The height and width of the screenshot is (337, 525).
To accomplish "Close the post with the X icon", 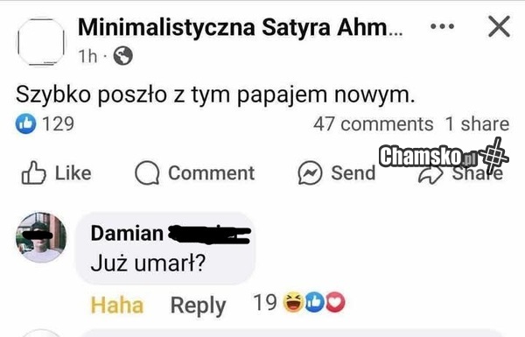I will click(499, 26).
